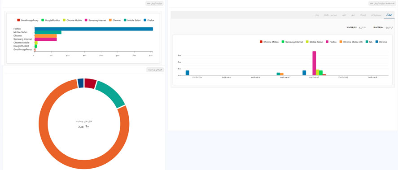The height and width of the screenshot is (170, 398).
Task: Click the orange Chrome horizontal bar
Action: click(46, 36)
